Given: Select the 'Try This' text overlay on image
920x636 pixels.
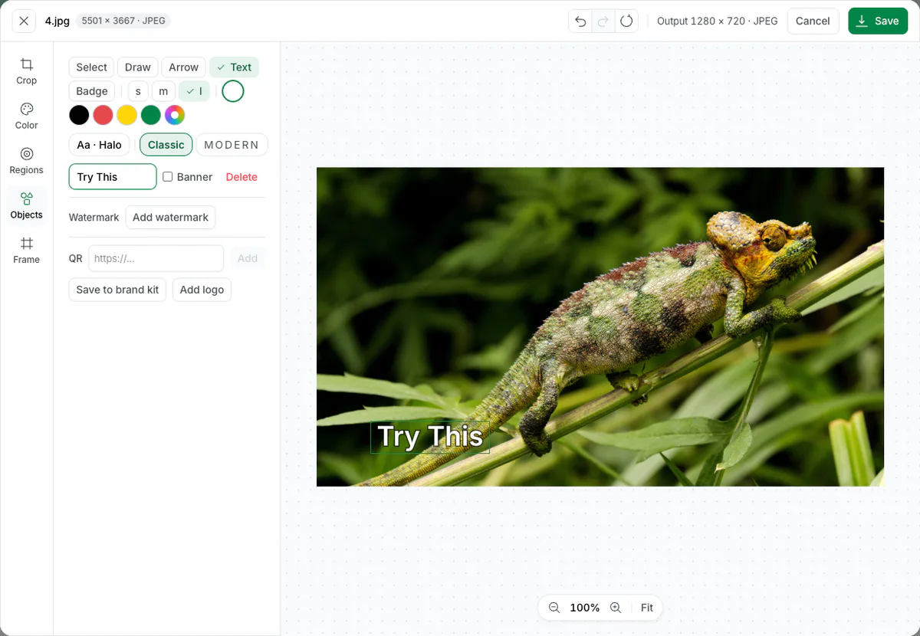Looking at the screenshot, I should (430, 437).
